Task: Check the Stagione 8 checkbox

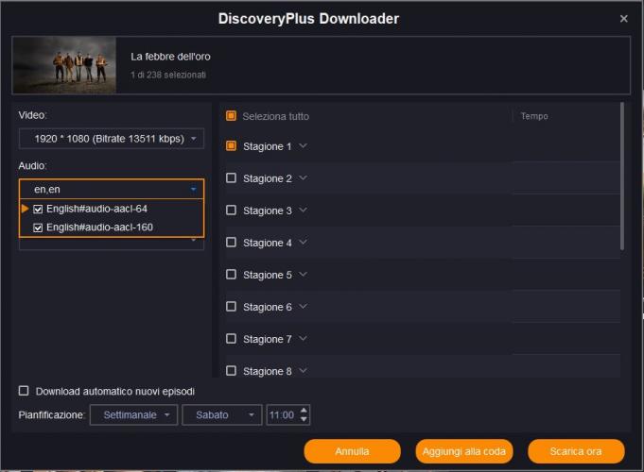Action: click(x=232, y=371)
